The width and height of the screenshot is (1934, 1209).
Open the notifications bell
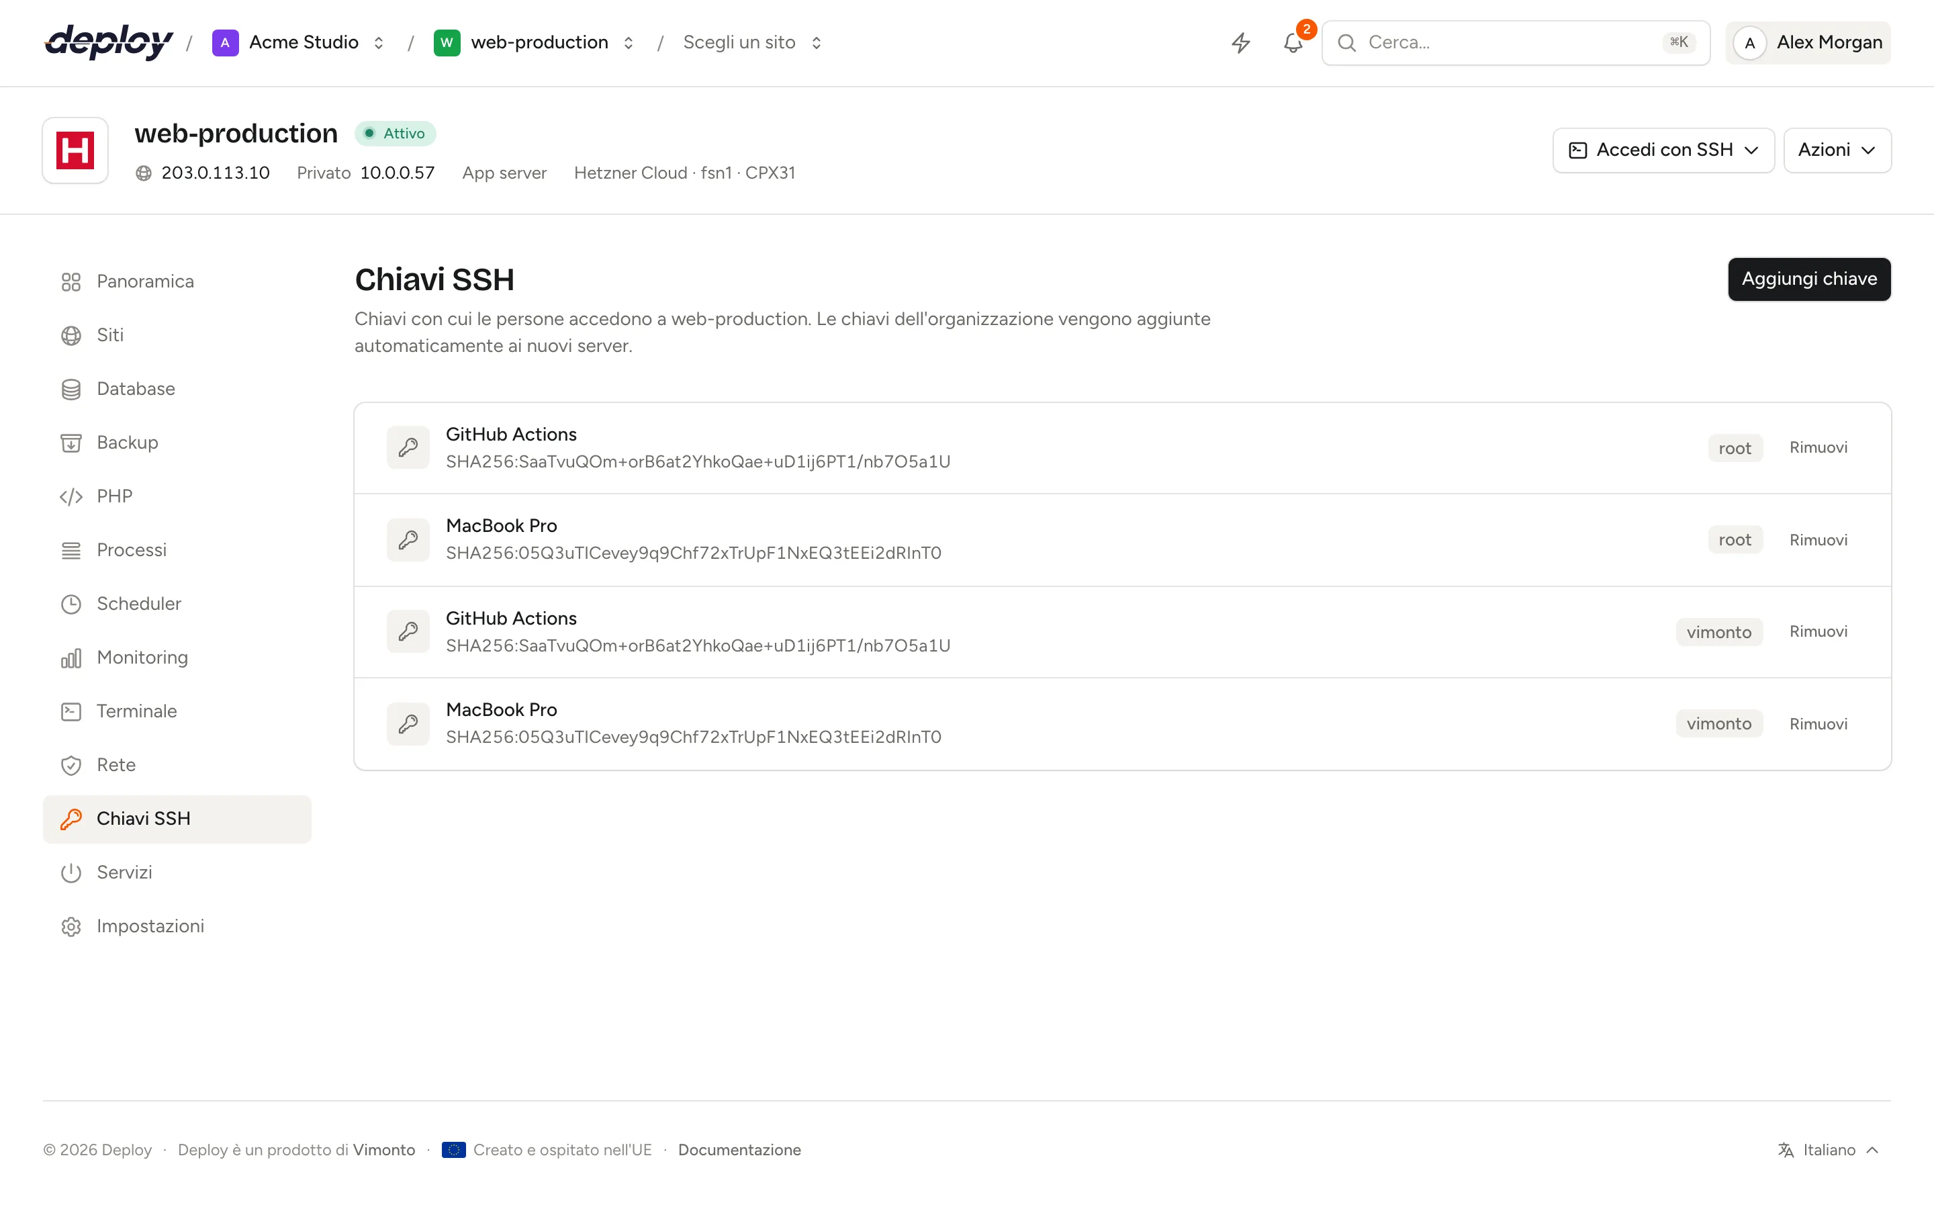click(1293, 42)
